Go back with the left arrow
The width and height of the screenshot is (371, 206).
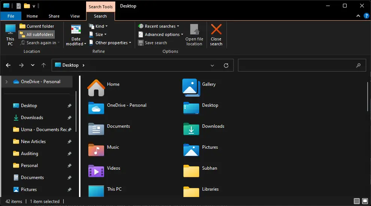point(8,65)
